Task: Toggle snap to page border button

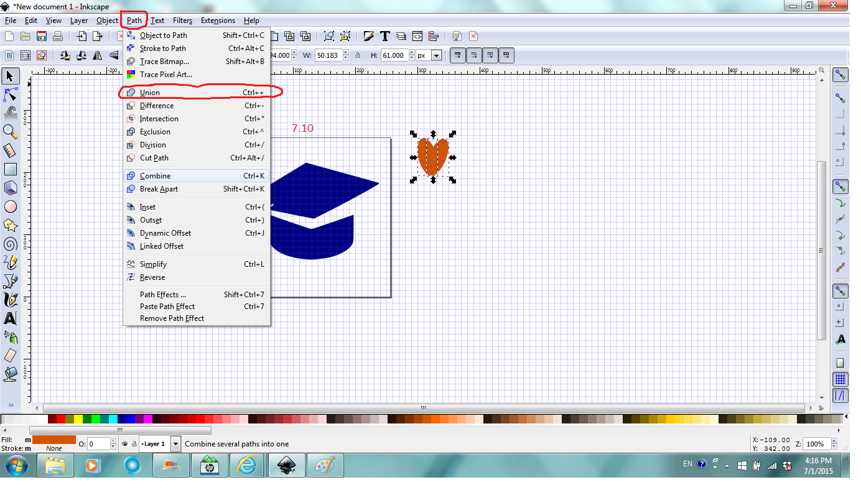Action: pos(840,363)
